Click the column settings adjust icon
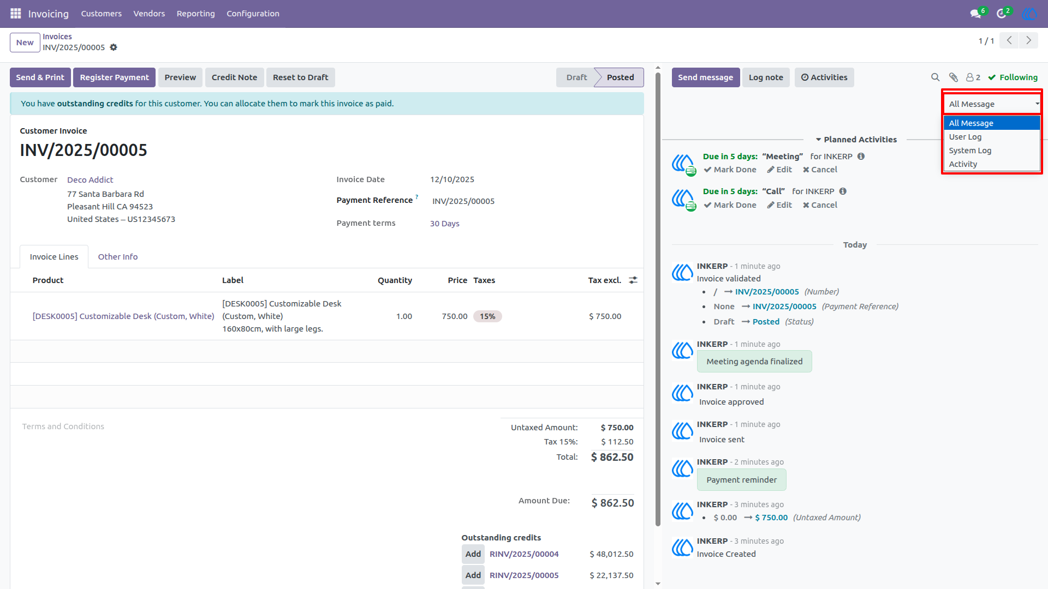1048x589 pixels. point(633,280)
